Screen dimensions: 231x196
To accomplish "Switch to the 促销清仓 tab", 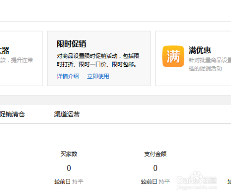I will [x=12, y=114].
